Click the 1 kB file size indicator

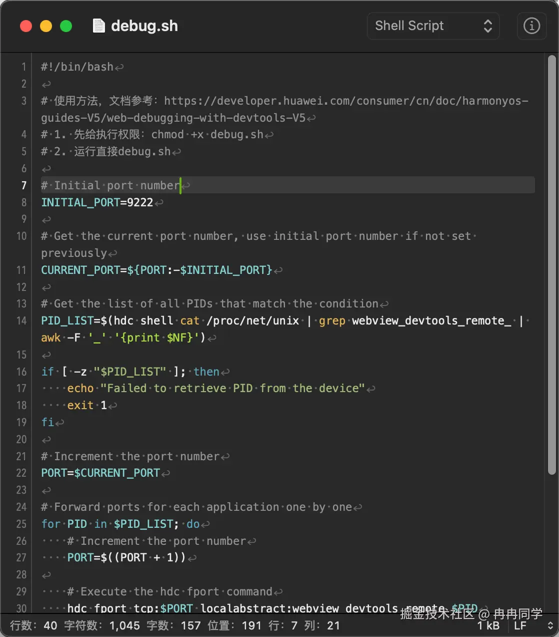tap(488, 625)
